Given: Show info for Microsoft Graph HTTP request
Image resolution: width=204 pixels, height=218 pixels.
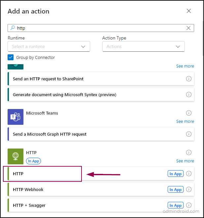Looking at the screenshot, I should click(x=189, y=134).
